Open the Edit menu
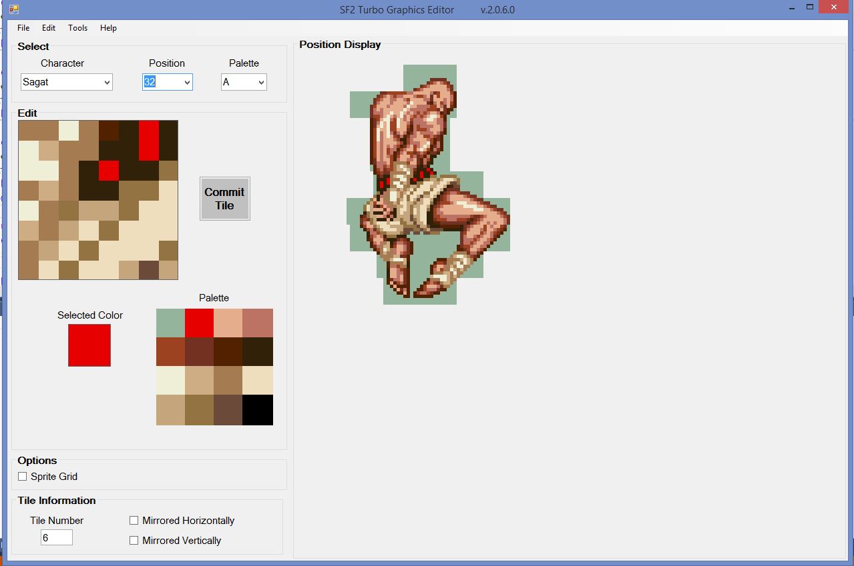The height and width of the screenshot is (566, 854). click(49, 28)
